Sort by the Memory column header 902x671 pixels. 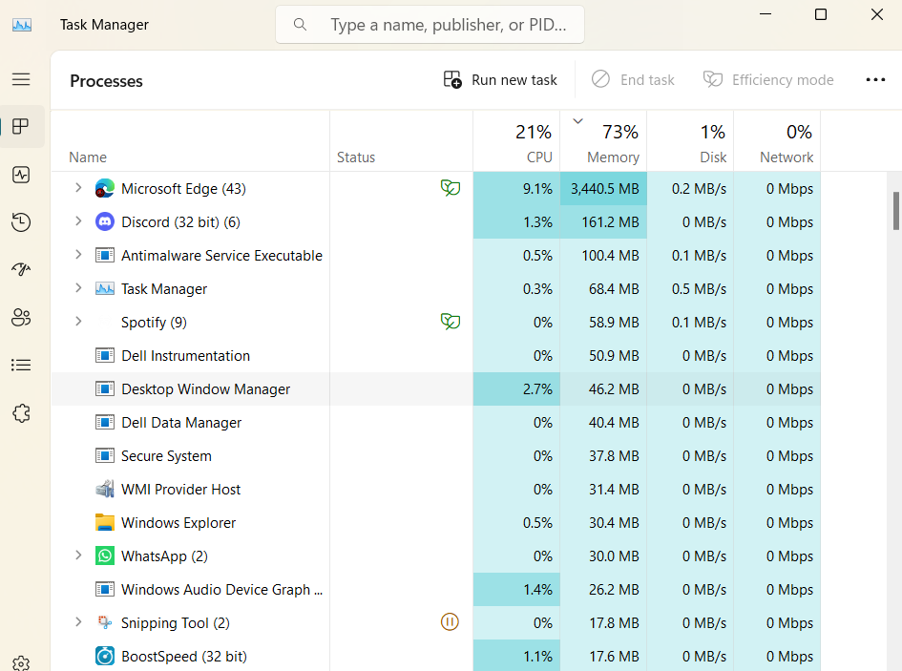[603, 143]
